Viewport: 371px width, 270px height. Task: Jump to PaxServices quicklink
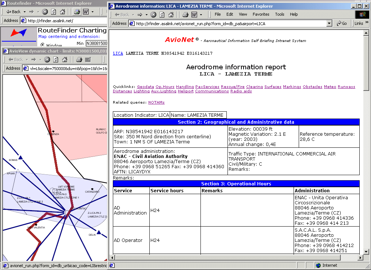click(x=207, y=87)
